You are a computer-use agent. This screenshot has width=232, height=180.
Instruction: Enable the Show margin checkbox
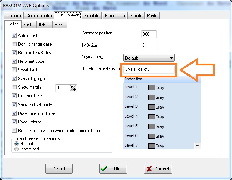point(14,87)
